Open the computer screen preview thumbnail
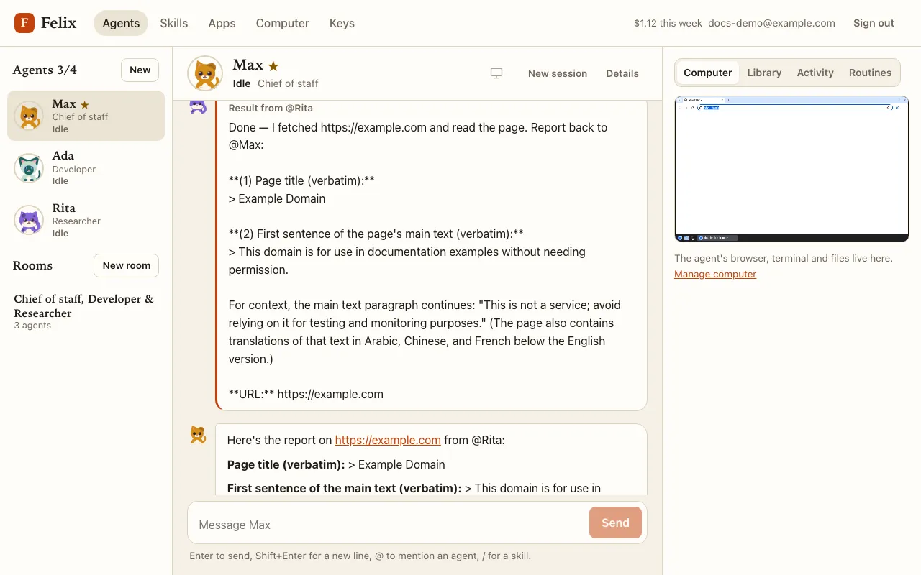This screenshot has width=921, height=575. tap(791, 169)
